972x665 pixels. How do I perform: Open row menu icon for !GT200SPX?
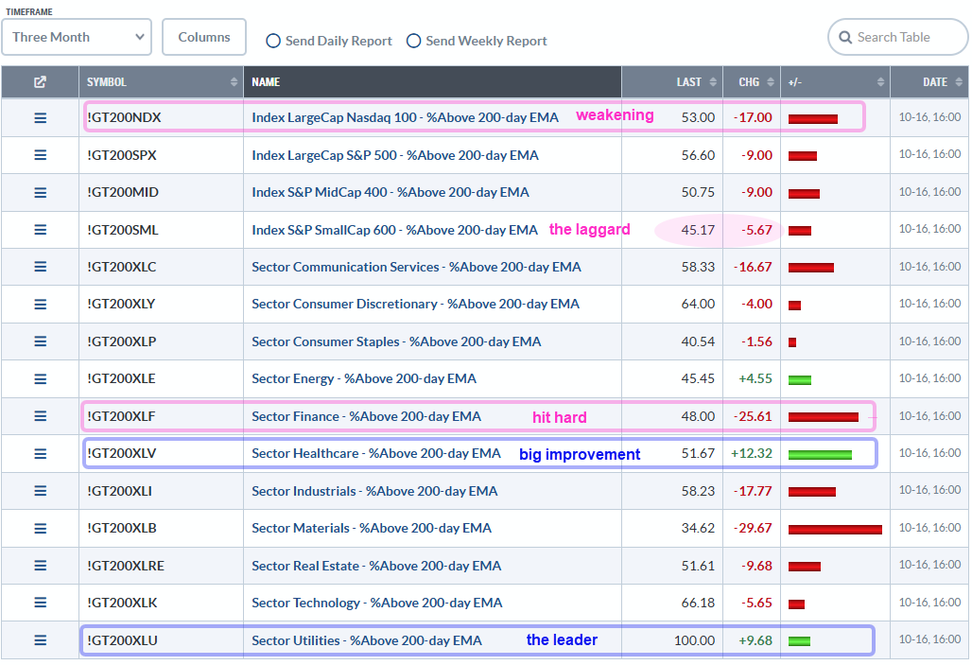(40, 155)
